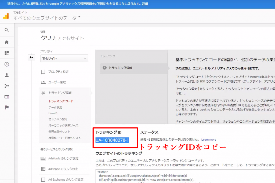Open Audience reports person icon
The image size is (275, 183).
click(7, 75)
